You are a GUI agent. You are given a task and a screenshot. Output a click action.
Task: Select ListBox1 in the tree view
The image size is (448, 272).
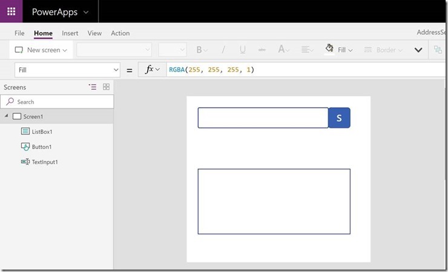point(42,131)
